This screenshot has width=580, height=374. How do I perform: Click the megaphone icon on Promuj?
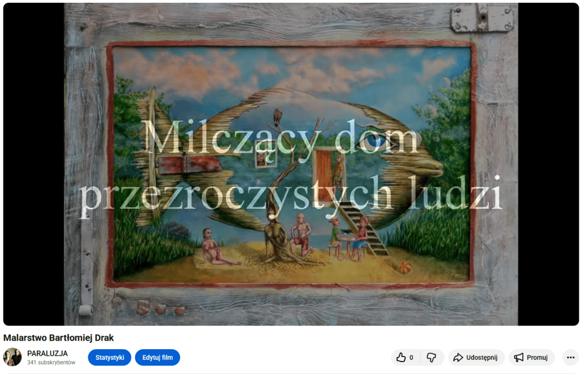click(518, 357)
